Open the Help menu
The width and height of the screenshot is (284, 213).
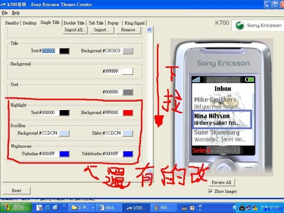click(16, 13)
